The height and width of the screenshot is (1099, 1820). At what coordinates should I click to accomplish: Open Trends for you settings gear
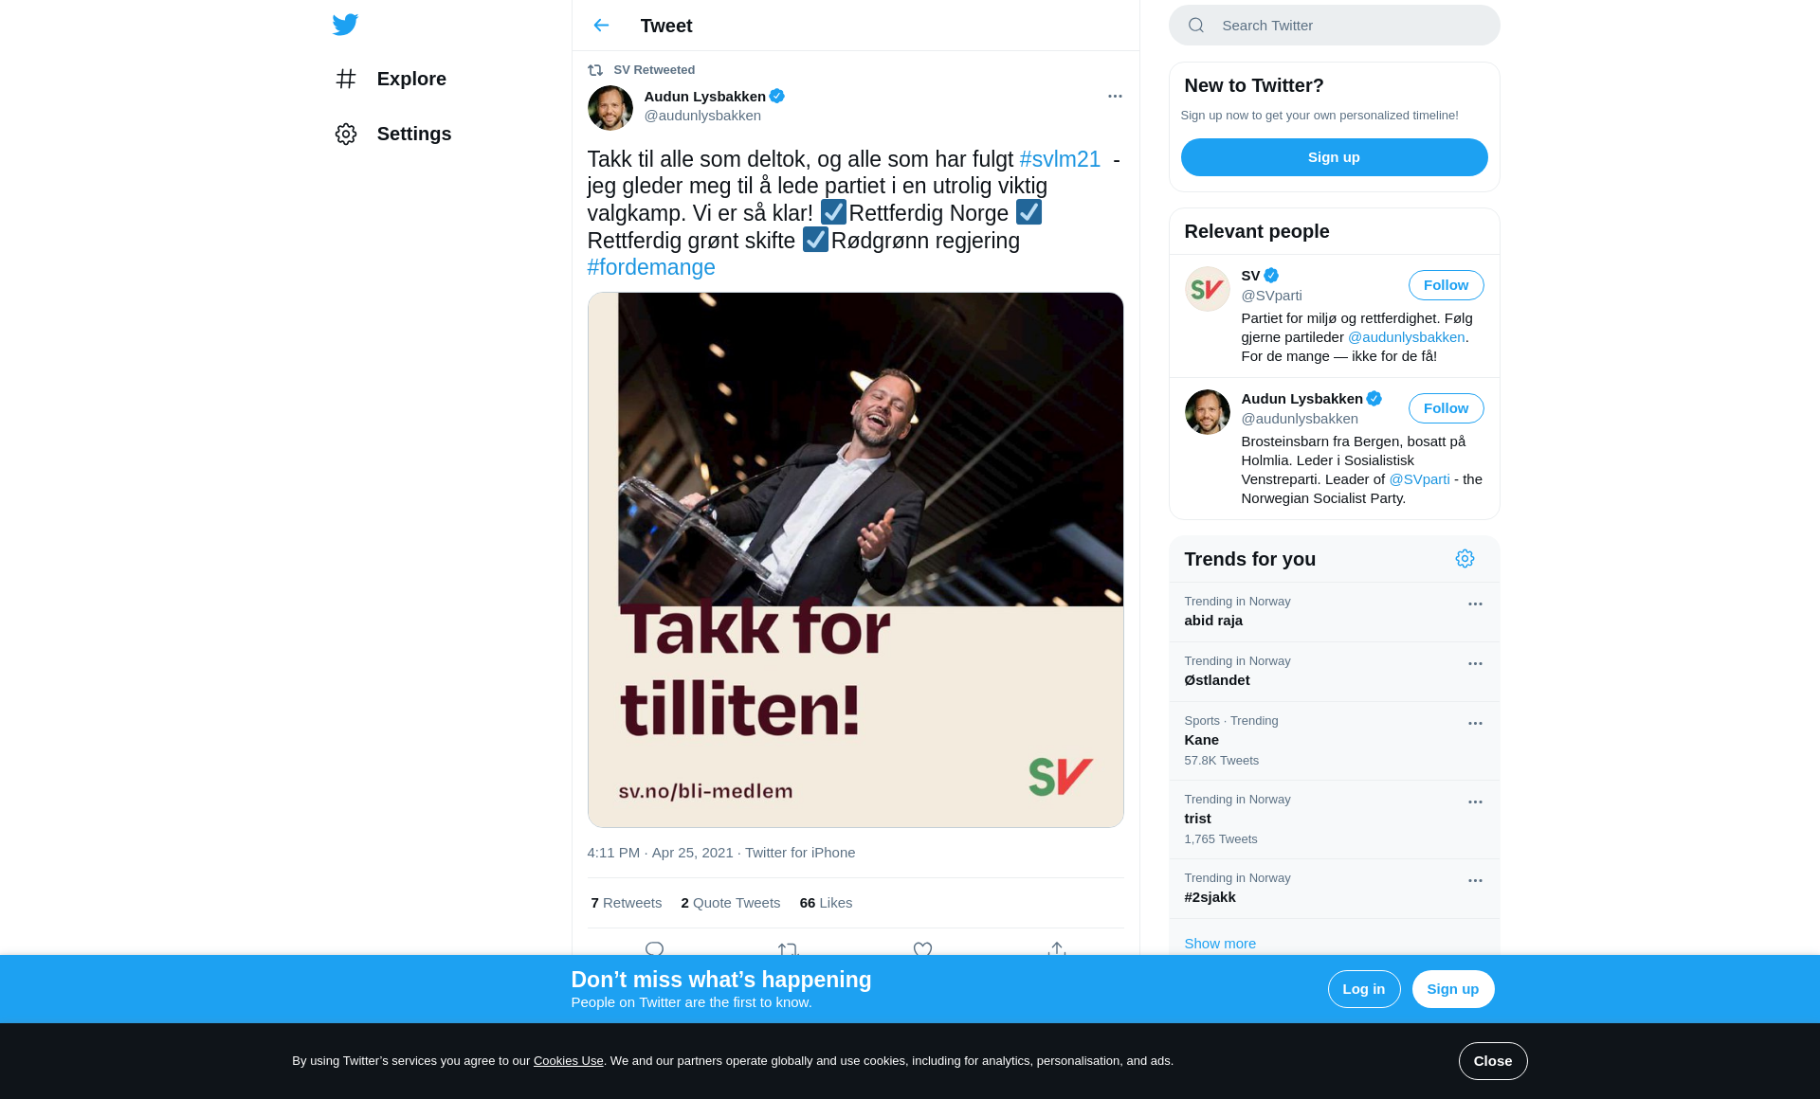(1465, 559)
